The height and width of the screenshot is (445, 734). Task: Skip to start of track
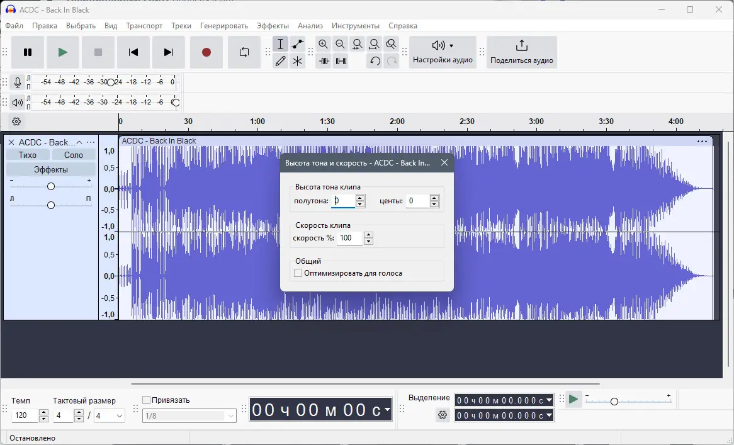coord(133,52)
